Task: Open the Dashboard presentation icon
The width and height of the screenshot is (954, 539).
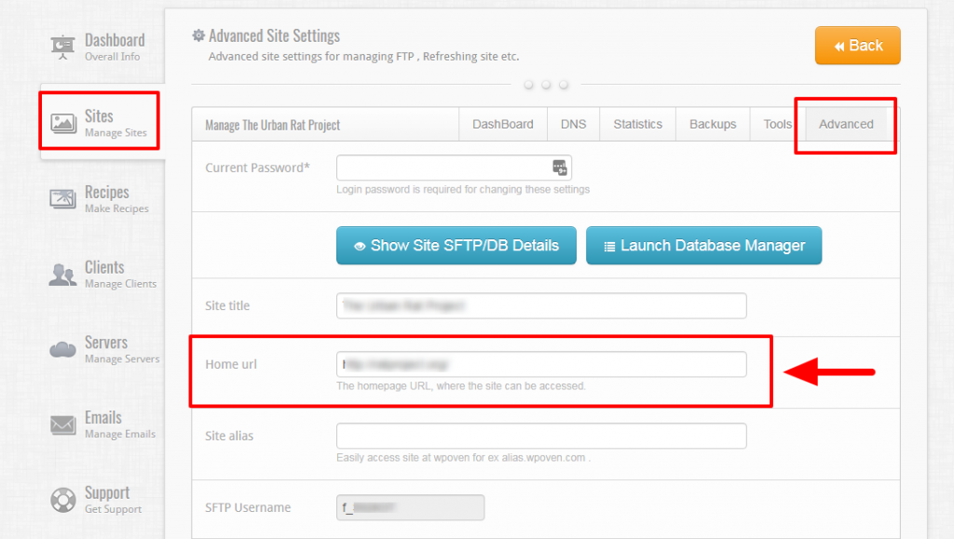Action: click(62, 47)
